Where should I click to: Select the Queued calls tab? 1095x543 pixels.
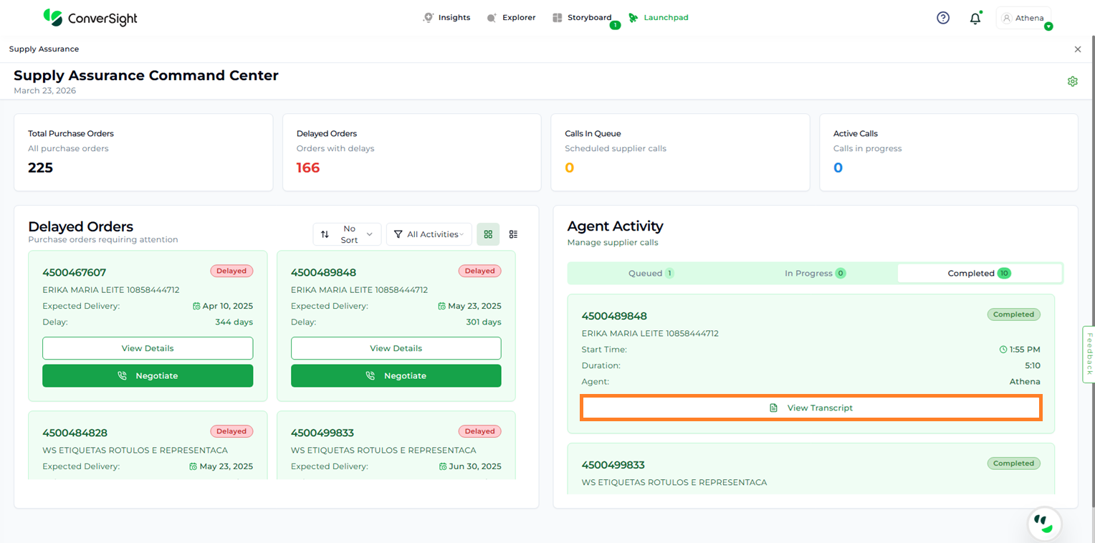point(650,273)
